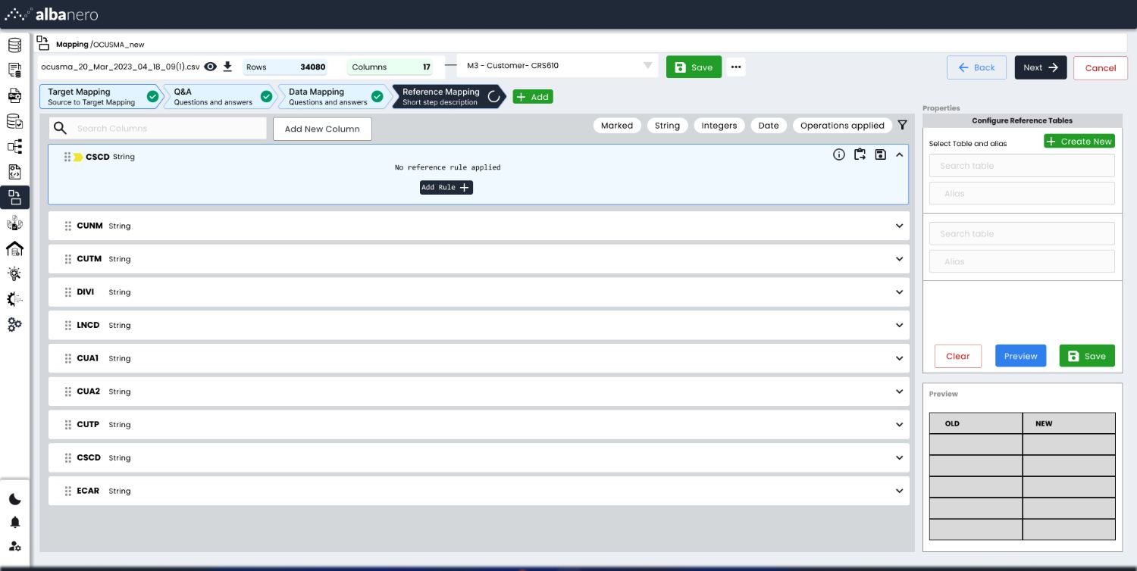The height and width of the screenshot is (571, 1137).
Task: Toggle the Operations applied filter chip
Action: 842,126
